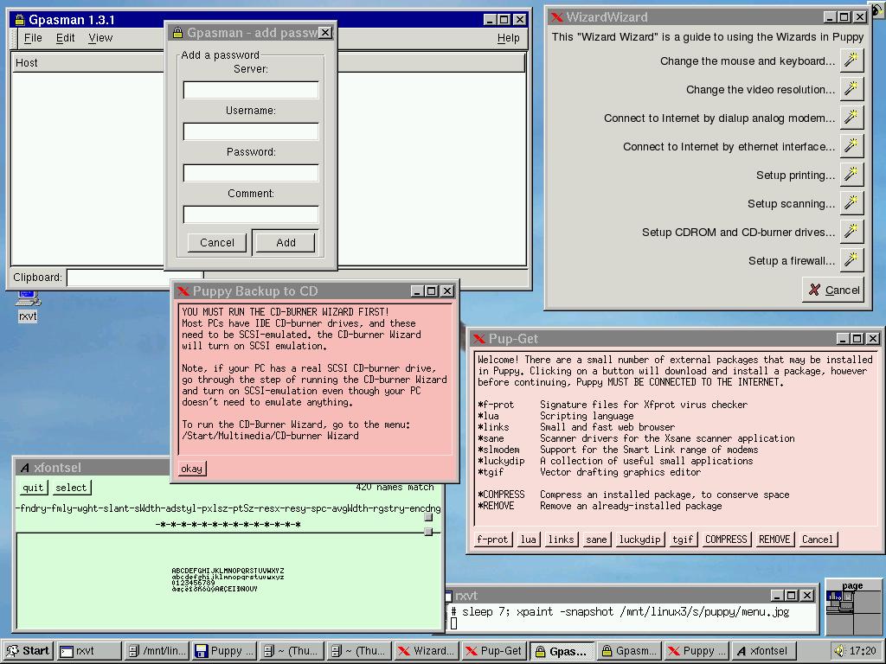This screenshot has width=886, height=664.
Task: Click the tgif button in Pup-Get
Action: point(683,539)
